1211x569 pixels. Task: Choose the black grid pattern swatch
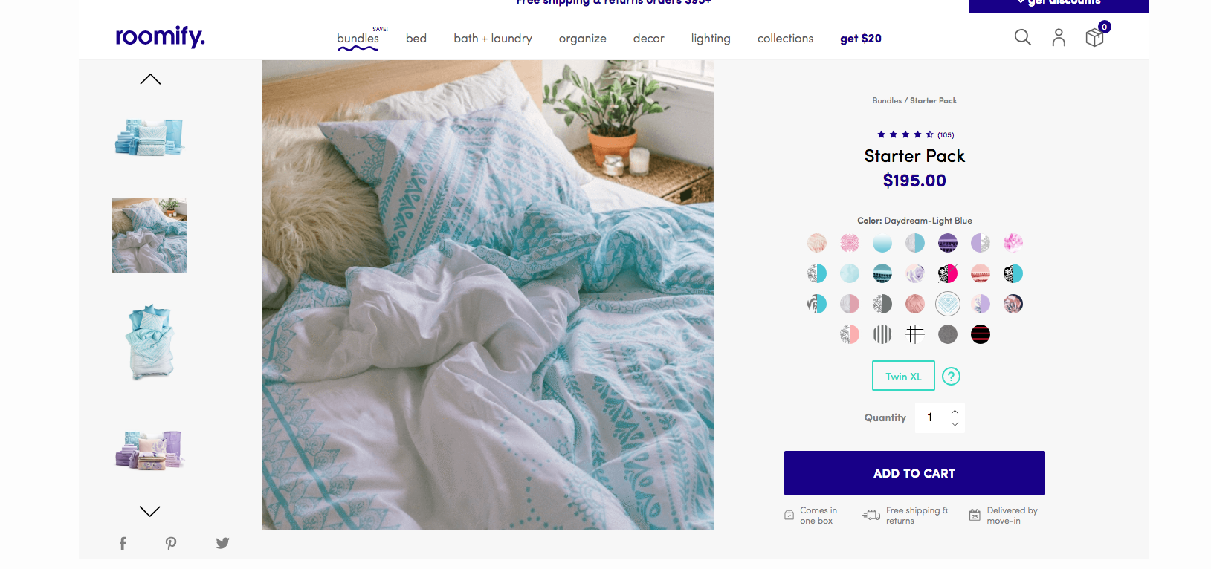click(915, 334)
